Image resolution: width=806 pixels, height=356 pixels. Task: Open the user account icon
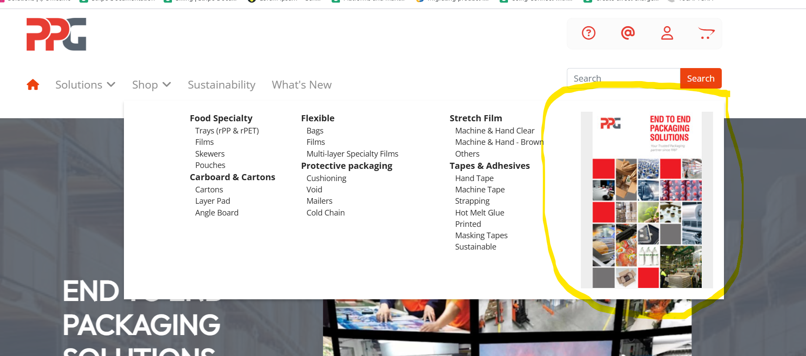coord(667,33)
